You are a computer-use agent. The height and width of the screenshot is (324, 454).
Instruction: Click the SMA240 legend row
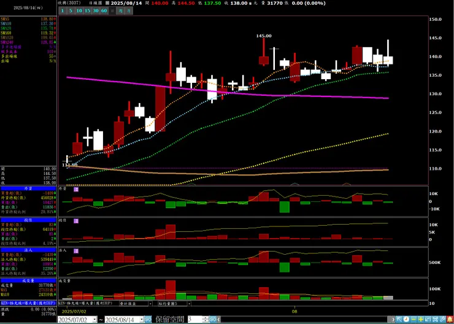(x=28, y=42)
